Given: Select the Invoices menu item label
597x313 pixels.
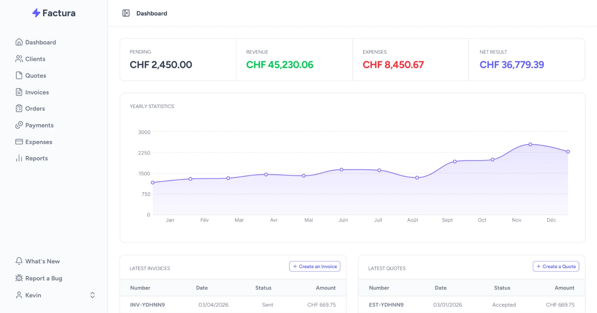Looking at the screenshot, I should click(37, 92).
